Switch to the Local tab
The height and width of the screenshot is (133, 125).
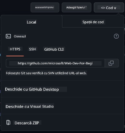pos(31,22)
